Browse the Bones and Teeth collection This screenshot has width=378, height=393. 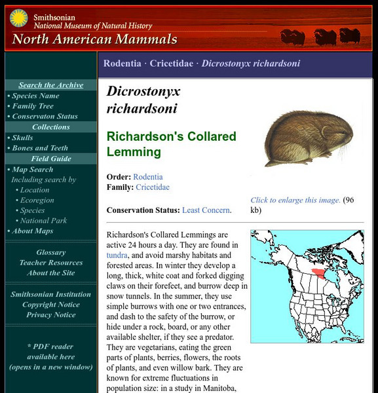point(40,148)
